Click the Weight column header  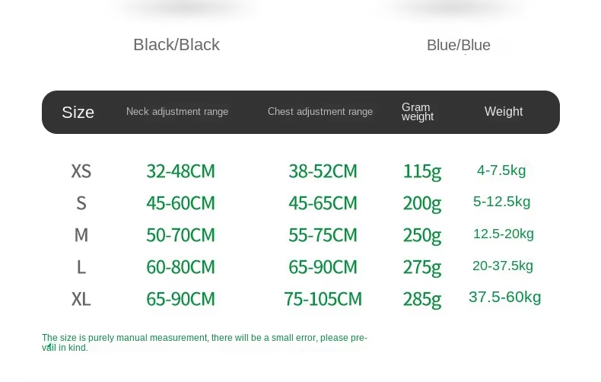[504, 112]
